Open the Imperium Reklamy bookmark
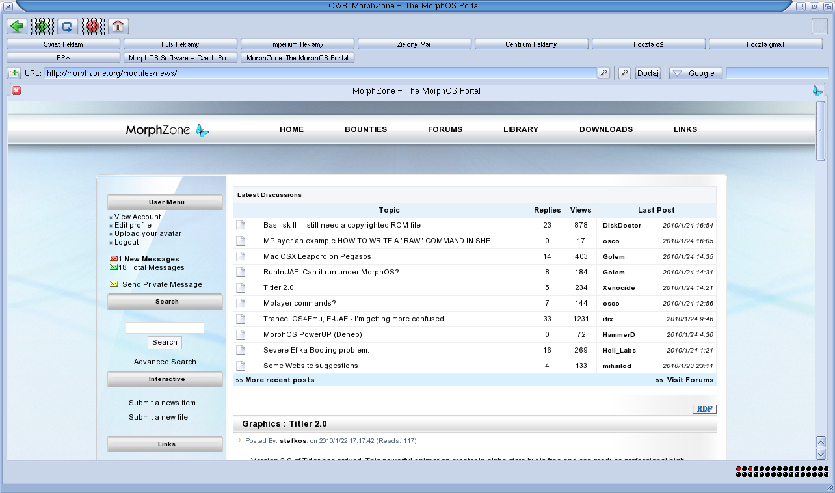 (x=297, y=44)
